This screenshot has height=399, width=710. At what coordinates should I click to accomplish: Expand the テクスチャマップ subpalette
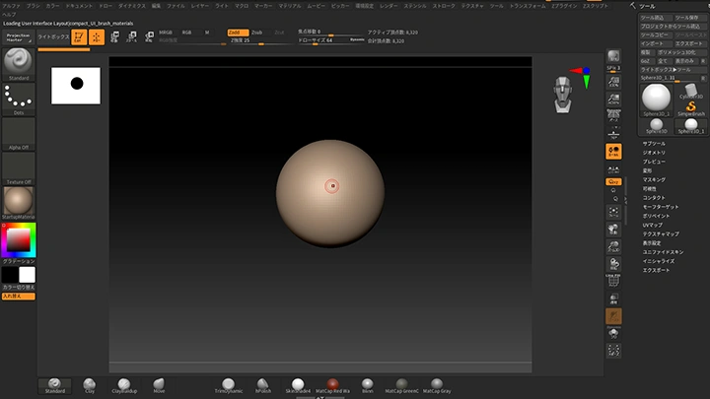pyautogui.click(x=661, y=233)
